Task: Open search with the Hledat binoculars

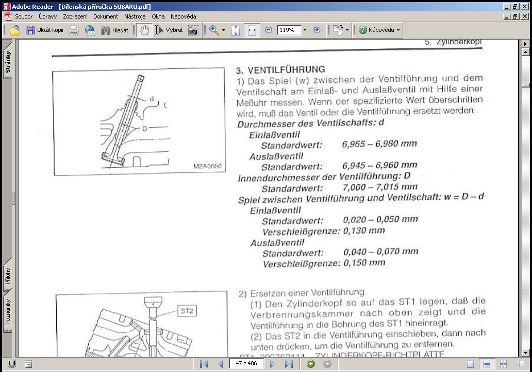Action: (x=114, y=30)
